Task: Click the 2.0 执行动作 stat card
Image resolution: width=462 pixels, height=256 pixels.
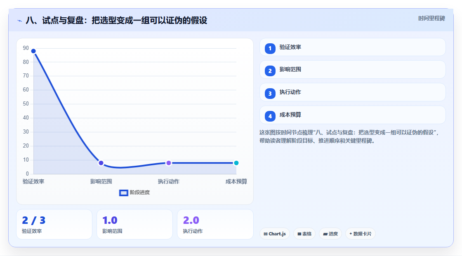Action: pos(215,225)
